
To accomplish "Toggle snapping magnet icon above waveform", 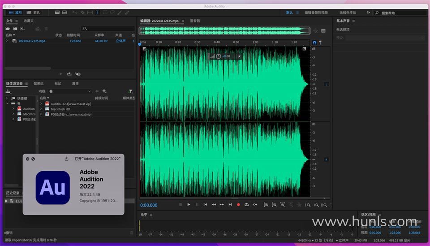I will 314,43.
